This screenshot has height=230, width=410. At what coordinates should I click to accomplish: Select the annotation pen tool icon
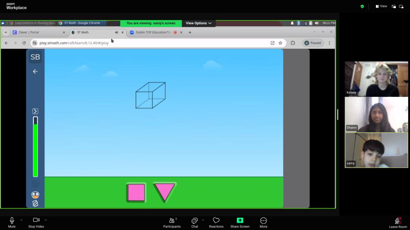click(x=35, y=203)
